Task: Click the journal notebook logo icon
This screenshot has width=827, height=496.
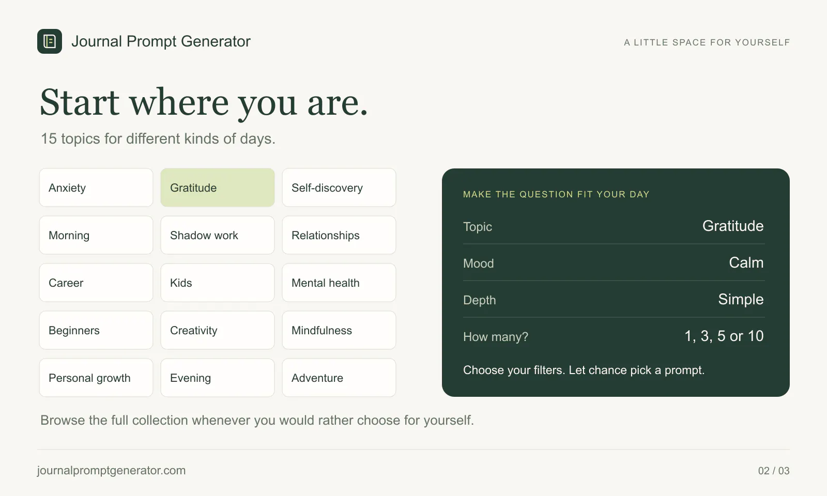Action: click(x=50, y=41)
